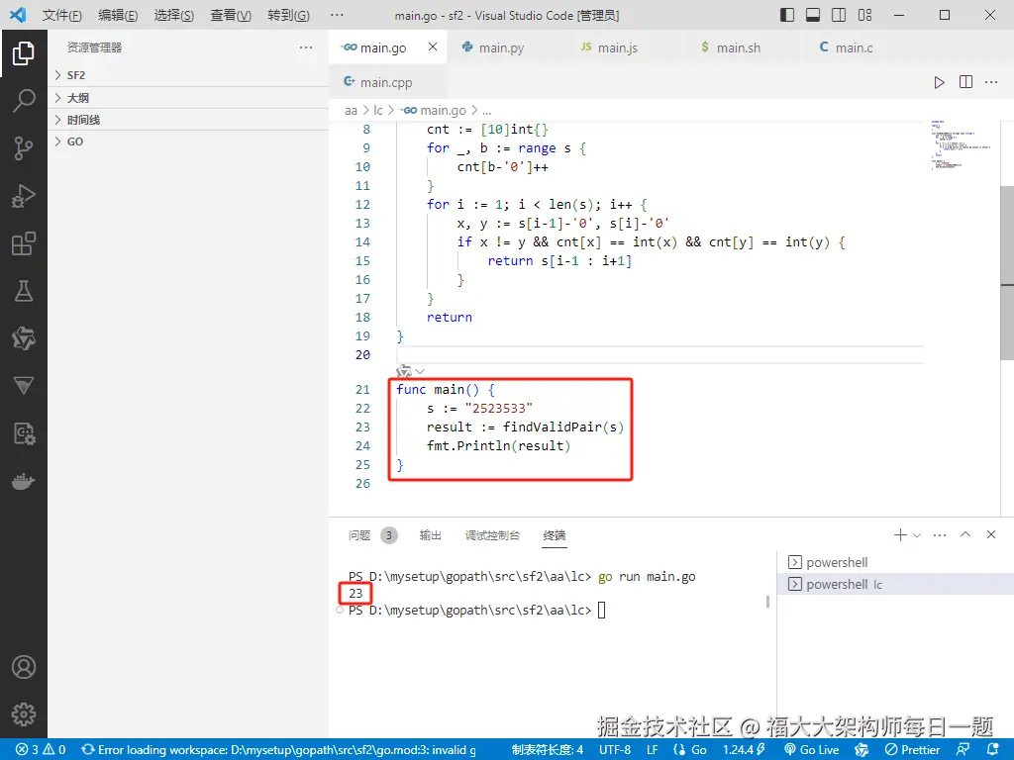Image resolution: width=1014 pixels, height=760 pixels.
Task: Open the Extensions view
Action: (24, 243)
